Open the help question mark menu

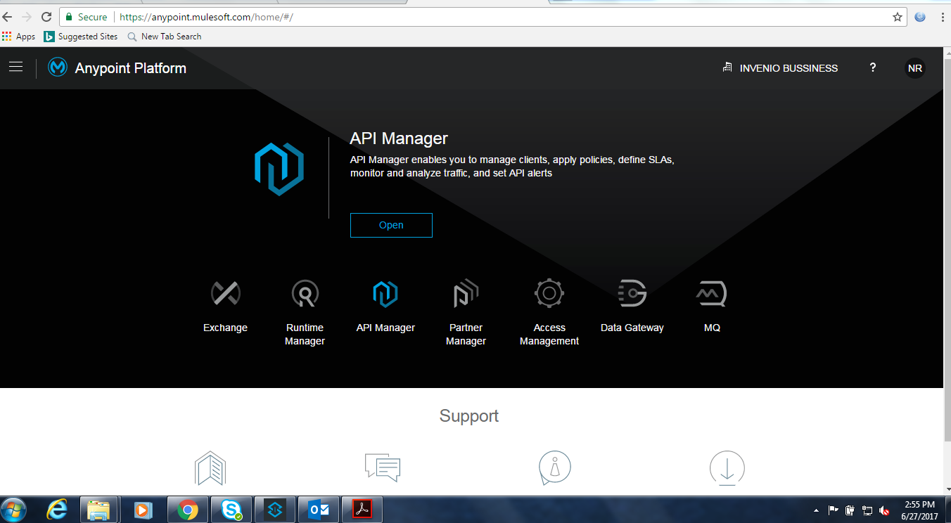(873, 67)
